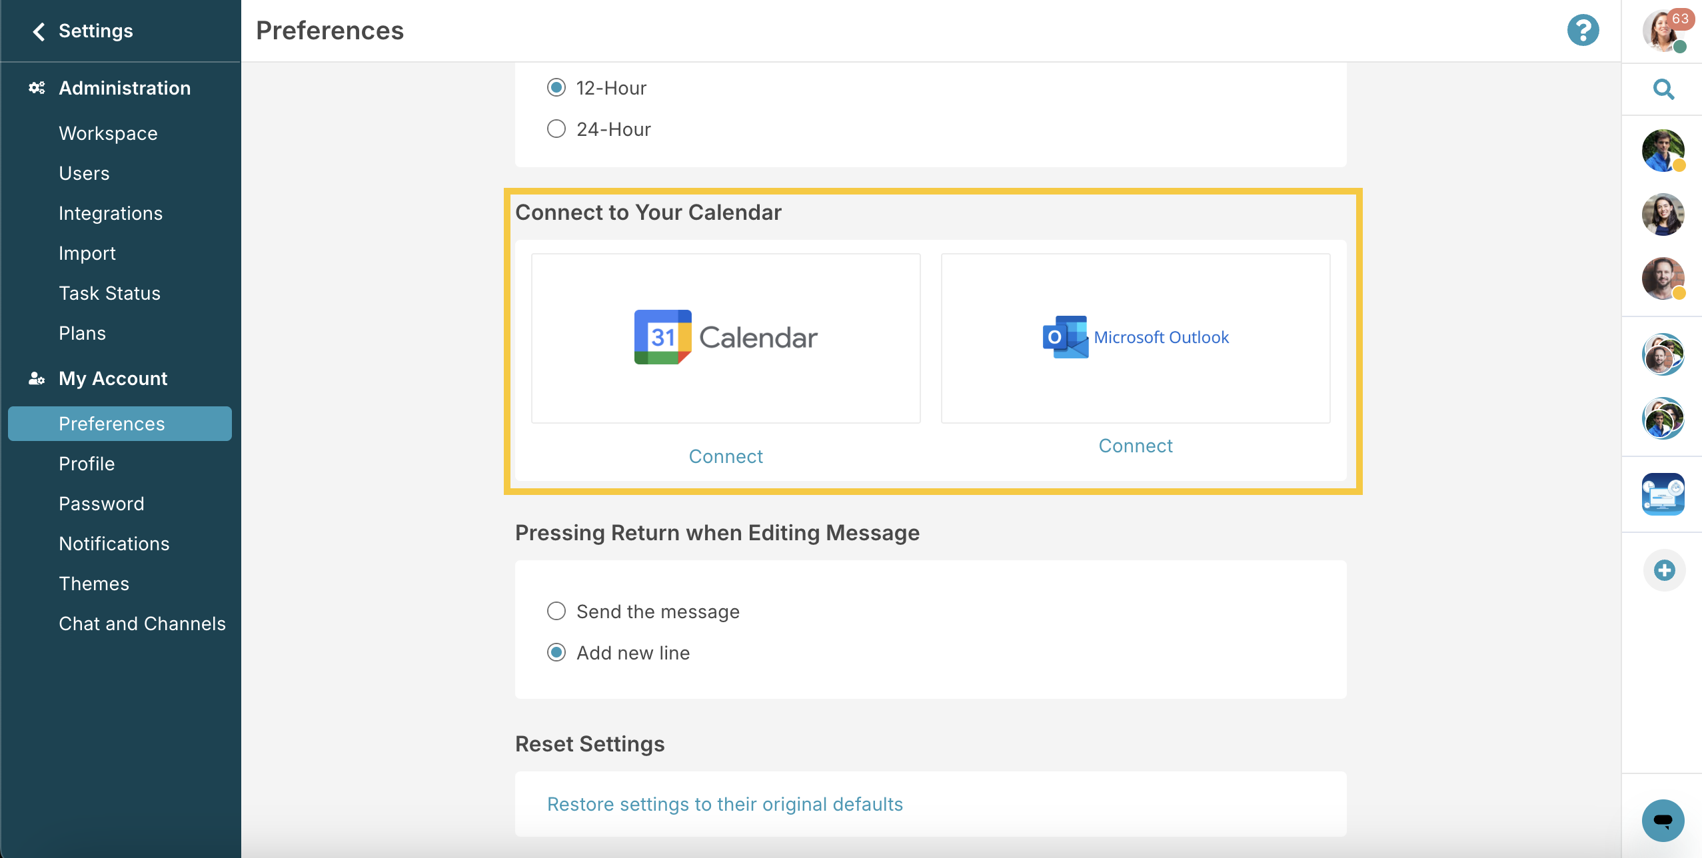The width and height of the screenshot is (1702, 858).
Task: Open the Themes settings page
Action: 94,584
